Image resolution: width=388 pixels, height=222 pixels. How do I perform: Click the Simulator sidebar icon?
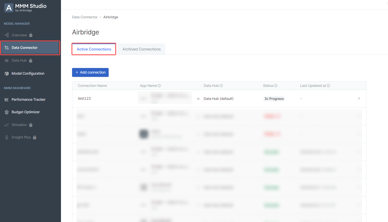point(7,125)
